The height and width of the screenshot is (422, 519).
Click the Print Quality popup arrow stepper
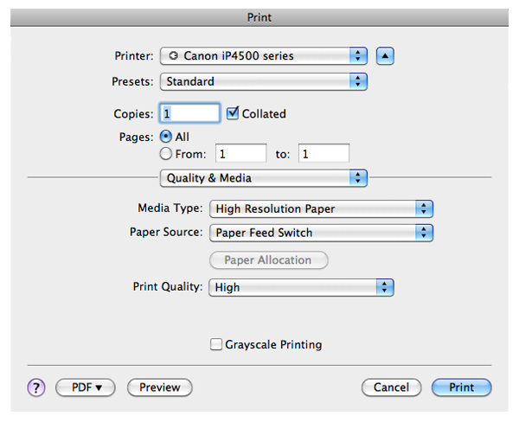pos(384,287)
